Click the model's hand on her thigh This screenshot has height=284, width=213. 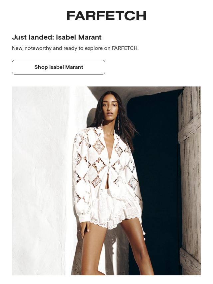click(85, 228)
